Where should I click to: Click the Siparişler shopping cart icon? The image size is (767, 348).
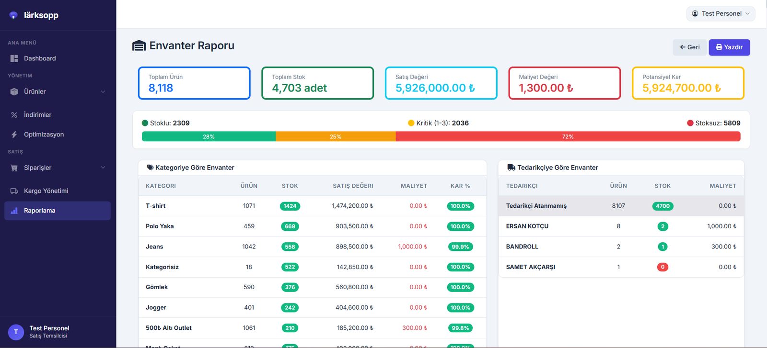pyautogui.click(x=14, y=168)
